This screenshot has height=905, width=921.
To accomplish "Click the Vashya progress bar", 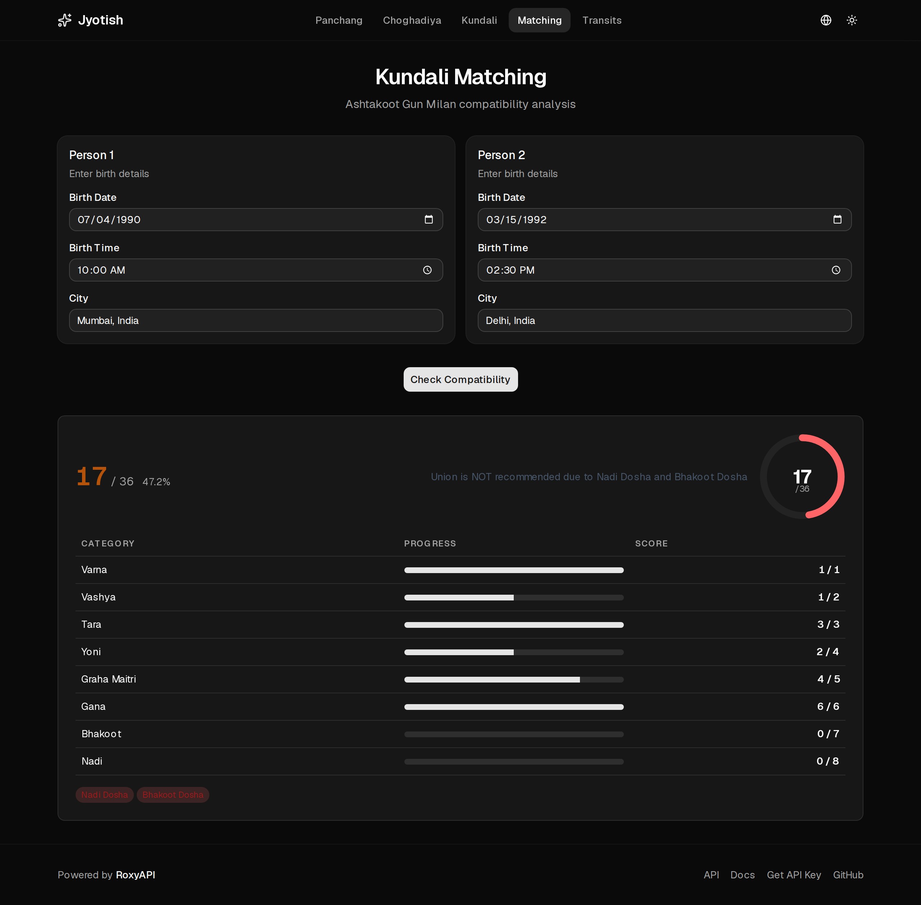I will pos(514,598).
